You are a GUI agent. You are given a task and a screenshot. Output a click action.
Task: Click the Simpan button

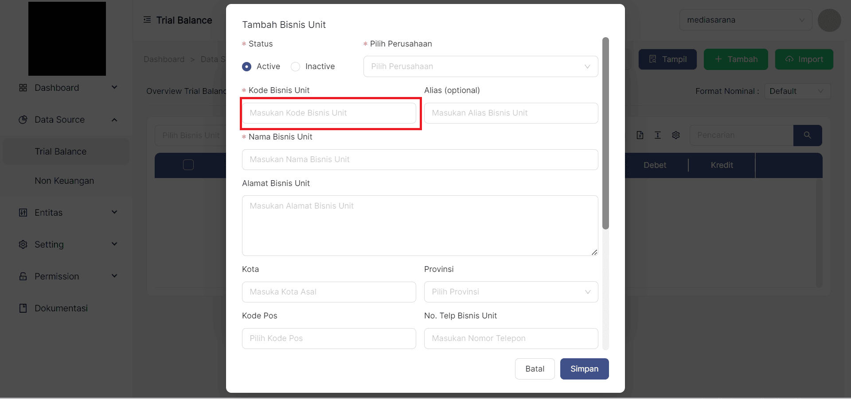(x=584, y=369)
